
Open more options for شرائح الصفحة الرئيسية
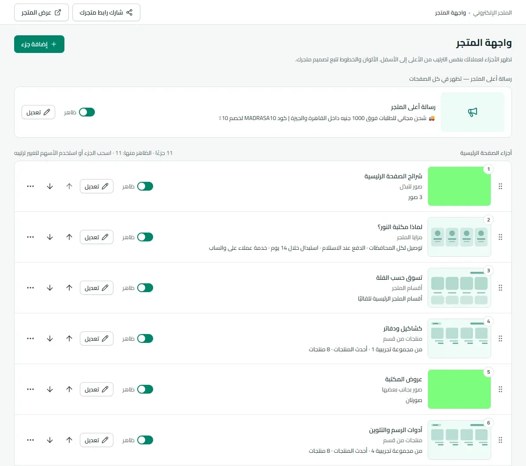30,186
